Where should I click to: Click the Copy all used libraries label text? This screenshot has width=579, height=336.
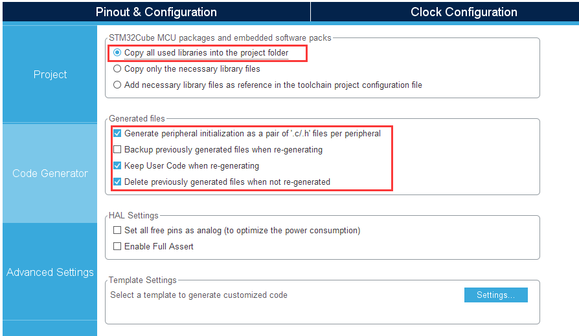206,53
